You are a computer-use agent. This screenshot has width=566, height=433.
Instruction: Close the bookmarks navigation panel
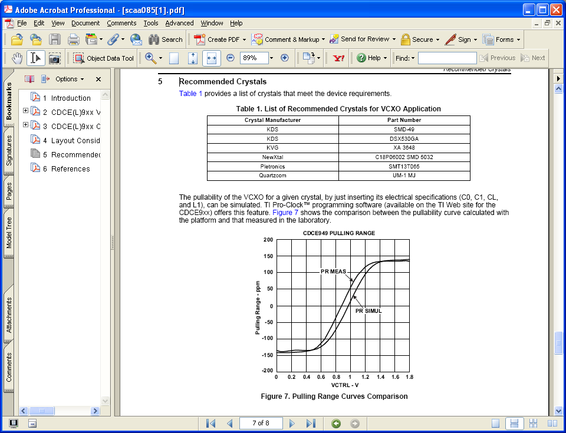[98, 79]
